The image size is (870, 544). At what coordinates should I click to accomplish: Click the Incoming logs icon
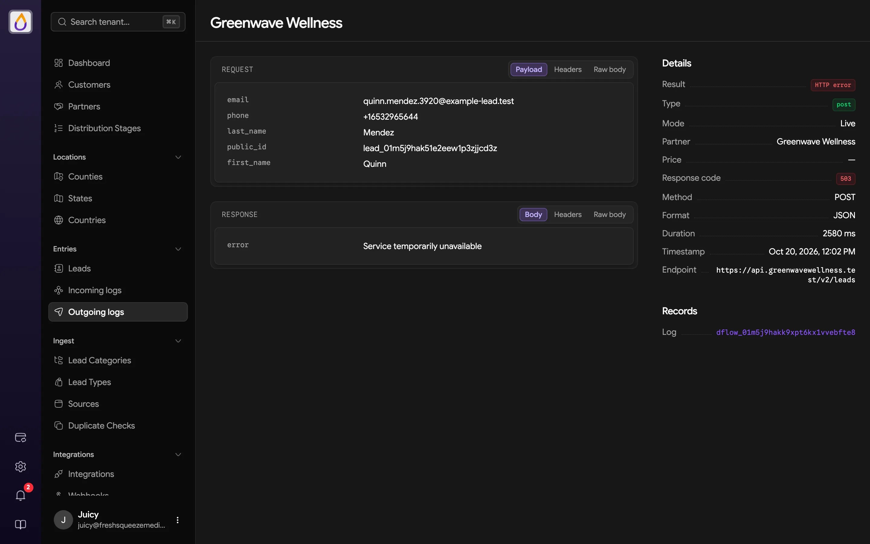click(x=59, y=290)
